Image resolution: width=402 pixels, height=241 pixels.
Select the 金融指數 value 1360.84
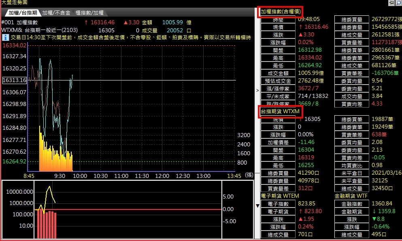(382, 204)
